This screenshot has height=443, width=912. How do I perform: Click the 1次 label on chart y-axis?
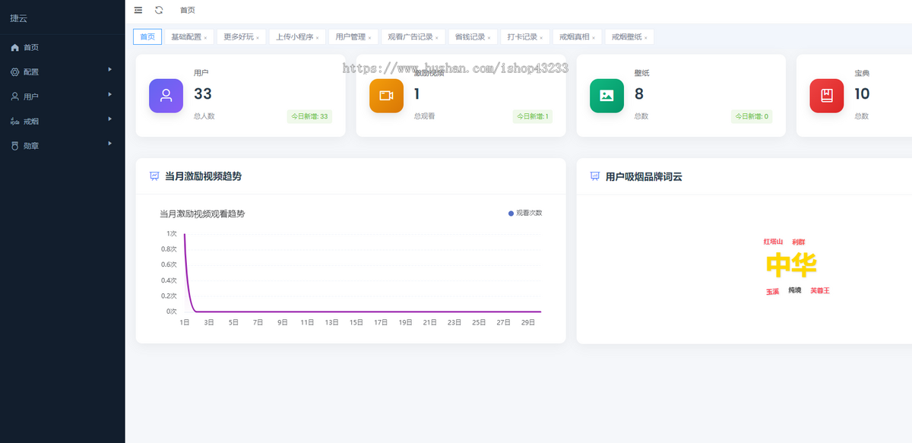(172, 233)
